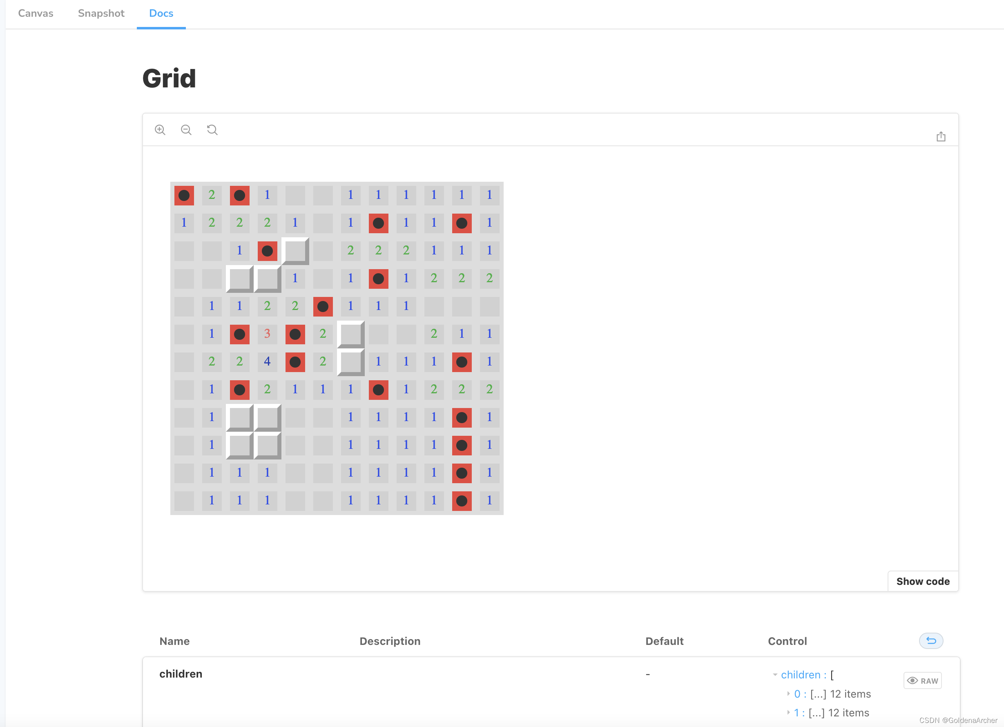Click the Show code button
1004x727 pixels.
(923, 581)
